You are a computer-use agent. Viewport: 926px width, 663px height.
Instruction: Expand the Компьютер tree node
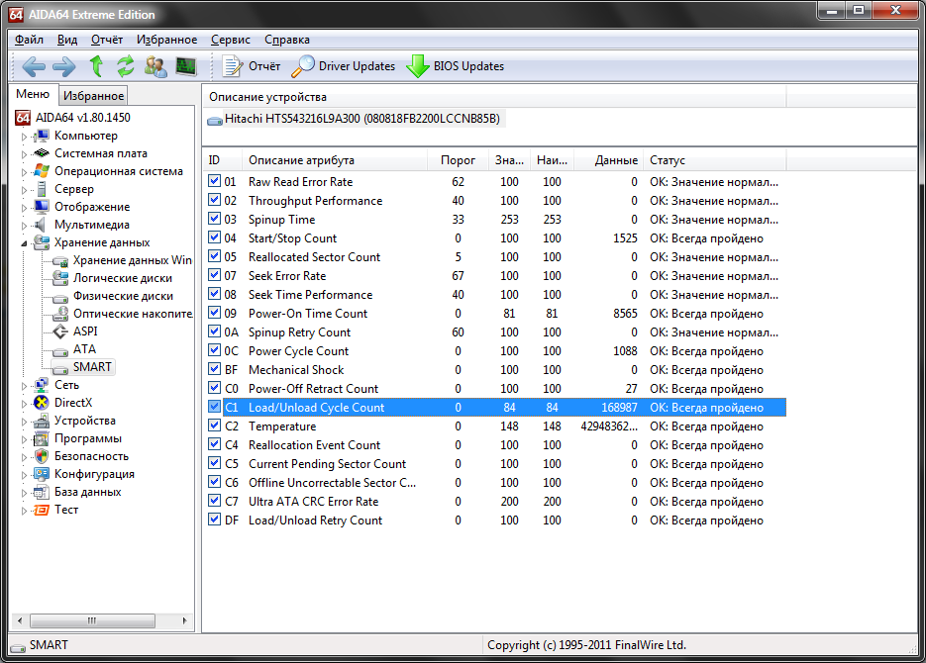(x=24, y=137)
